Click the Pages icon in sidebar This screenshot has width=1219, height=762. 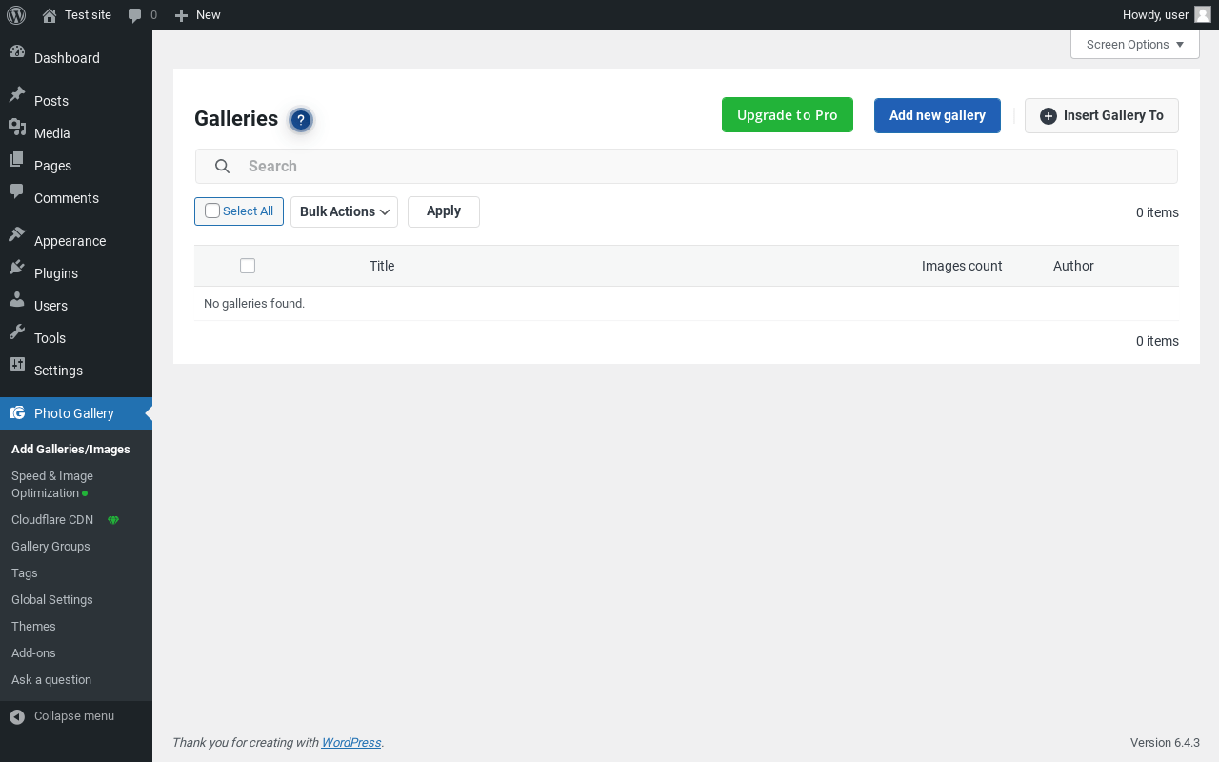[17, 160]
